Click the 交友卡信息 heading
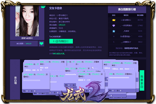 [56, 8]
